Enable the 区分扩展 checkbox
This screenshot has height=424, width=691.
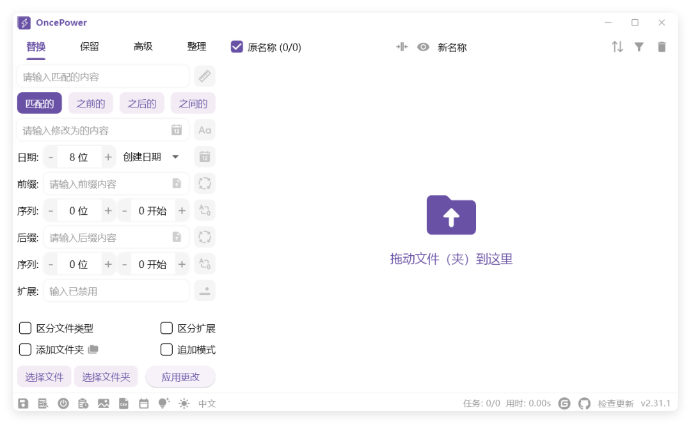point(166,328)
